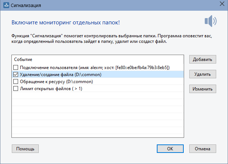Open help with Помощь button
This screenshot has height=164, width=228.
pyautogui.click(x=25, y=149)
